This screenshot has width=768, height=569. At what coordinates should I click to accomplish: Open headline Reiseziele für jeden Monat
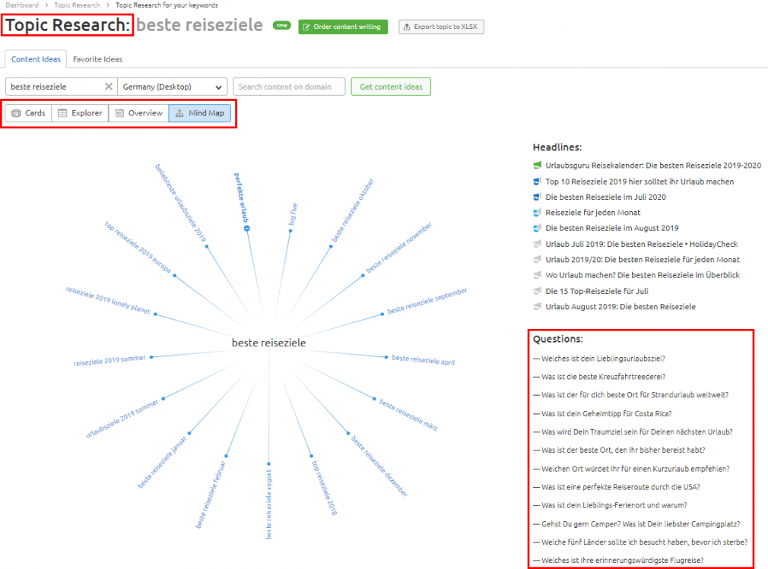pos(592,213)
